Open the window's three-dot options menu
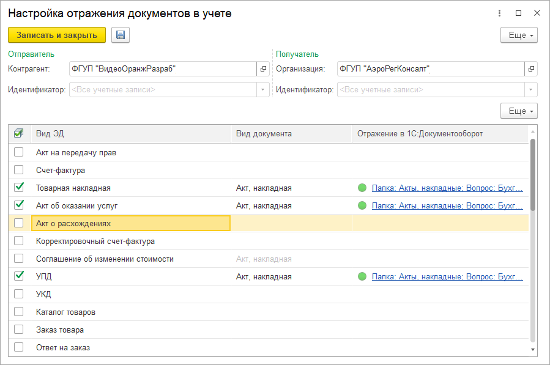Viewport: 550px width, 365px height. pyautogui.click(x=500, y=13)
